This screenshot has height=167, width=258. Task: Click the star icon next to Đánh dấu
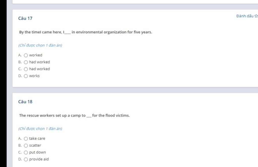pos(256,16)
